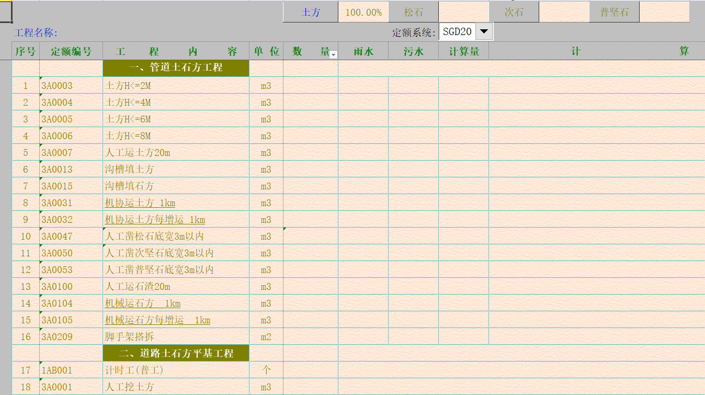The height and width of the screenshot is (395, 705).
Task: Select quota code cell 3A0007
Action: 71,153
